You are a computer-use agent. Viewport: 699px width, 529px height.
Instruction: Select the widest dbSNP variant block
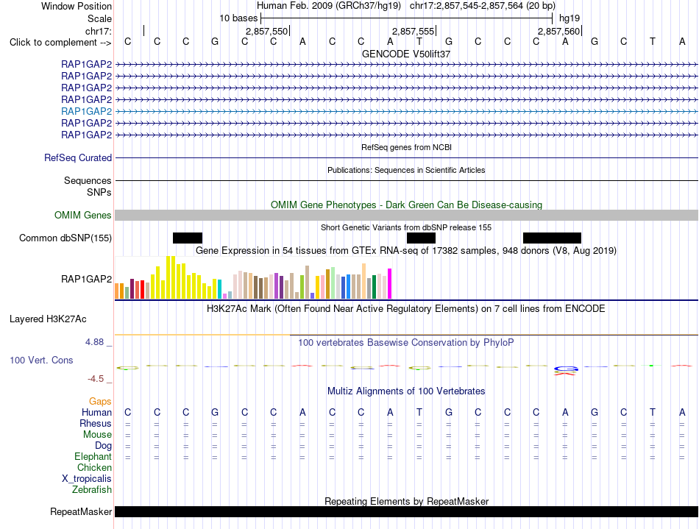(x=552, y=238)
